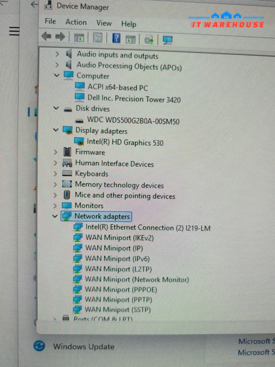Viewport: 275px width, 367px height.
Task: Expand Human Interface Devices category
Action: click(55, 163)
